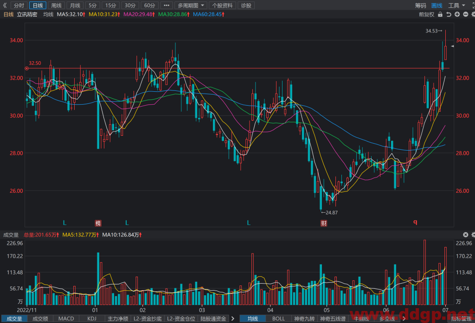This screenshot has height=323, width=475.
Task: Close the 成交量 volume sub-panel
Action: point(466,234)
